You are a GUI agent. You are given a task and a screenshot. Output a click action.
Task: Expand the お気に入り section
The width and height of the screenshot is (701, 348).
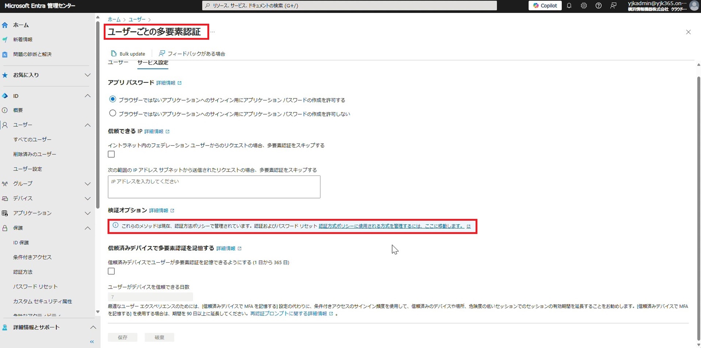coord(87,75)
